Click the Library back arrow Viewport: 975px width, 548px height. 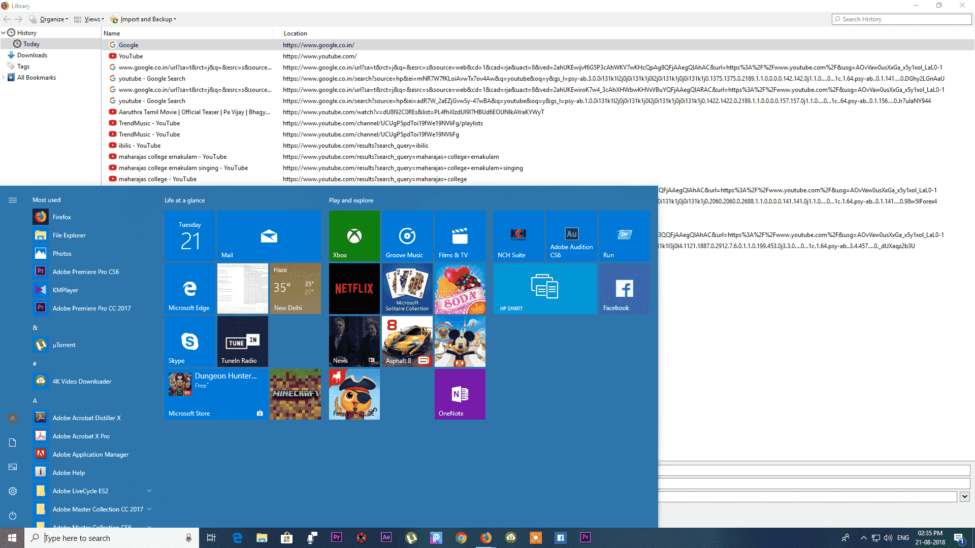point(7,19)
